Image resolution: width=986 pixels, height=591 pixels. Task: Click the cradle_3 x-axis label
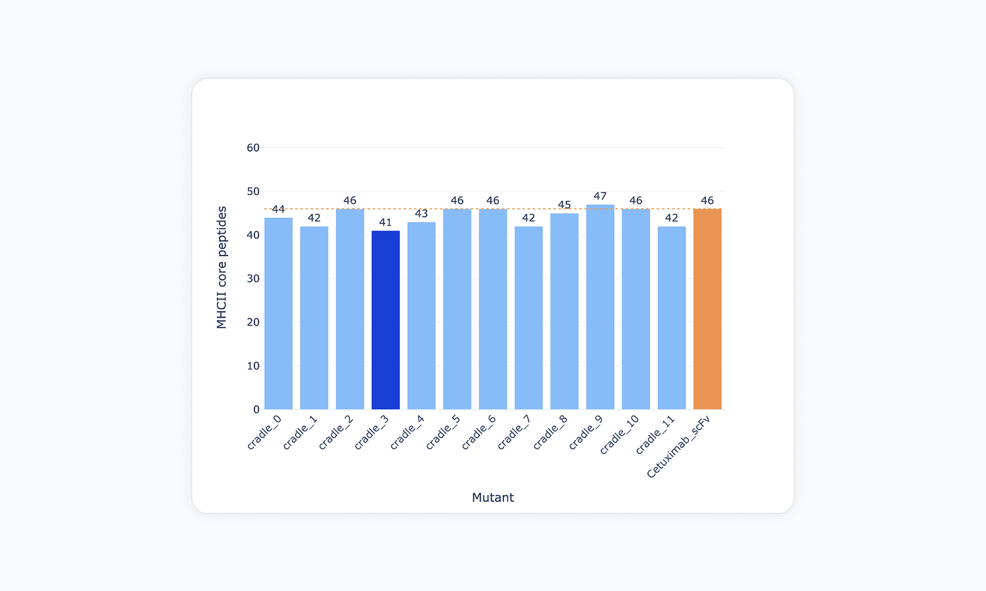click(371, 433)
